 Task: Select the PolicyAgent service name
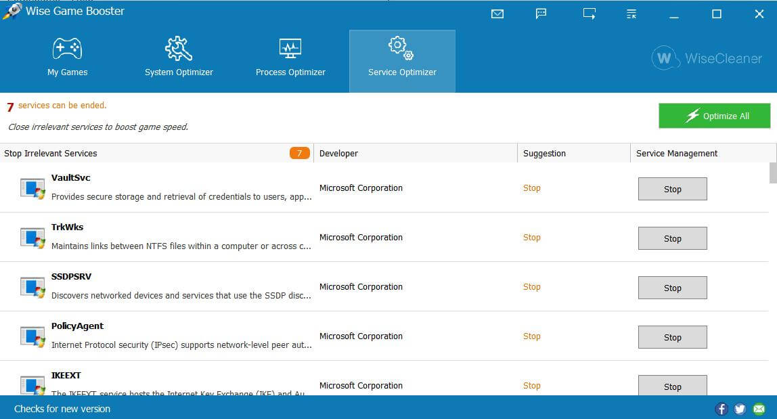(x=77, y=326)
